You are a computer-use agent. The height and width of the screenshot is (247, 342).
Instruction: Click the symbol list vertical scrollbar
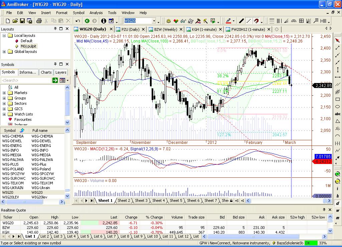pos(67,164)
